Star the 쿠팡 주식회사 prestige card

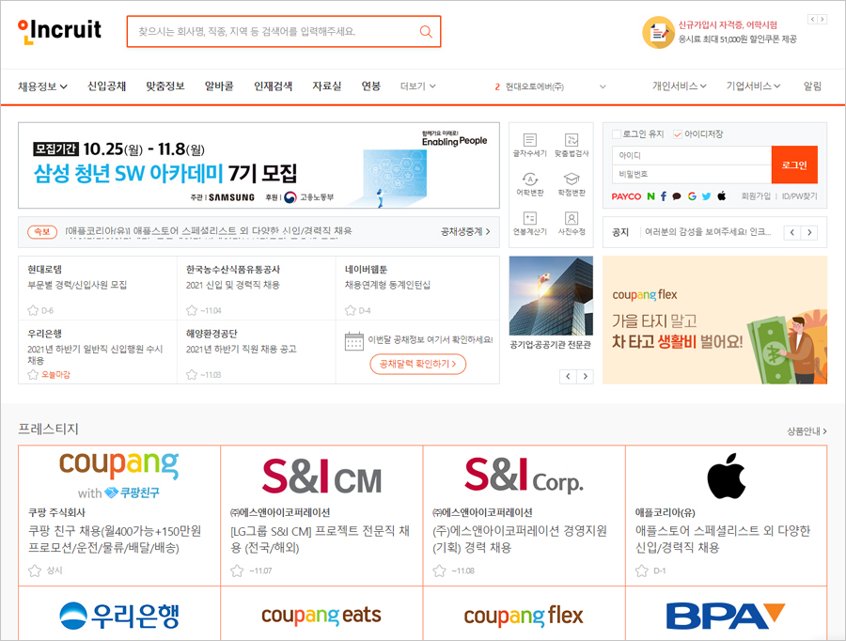coord(35,571)
